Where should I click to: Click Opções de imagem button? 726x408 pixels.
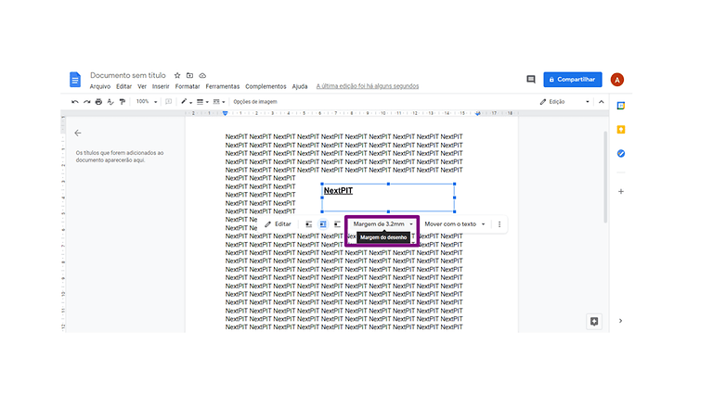tap(255, 102)
